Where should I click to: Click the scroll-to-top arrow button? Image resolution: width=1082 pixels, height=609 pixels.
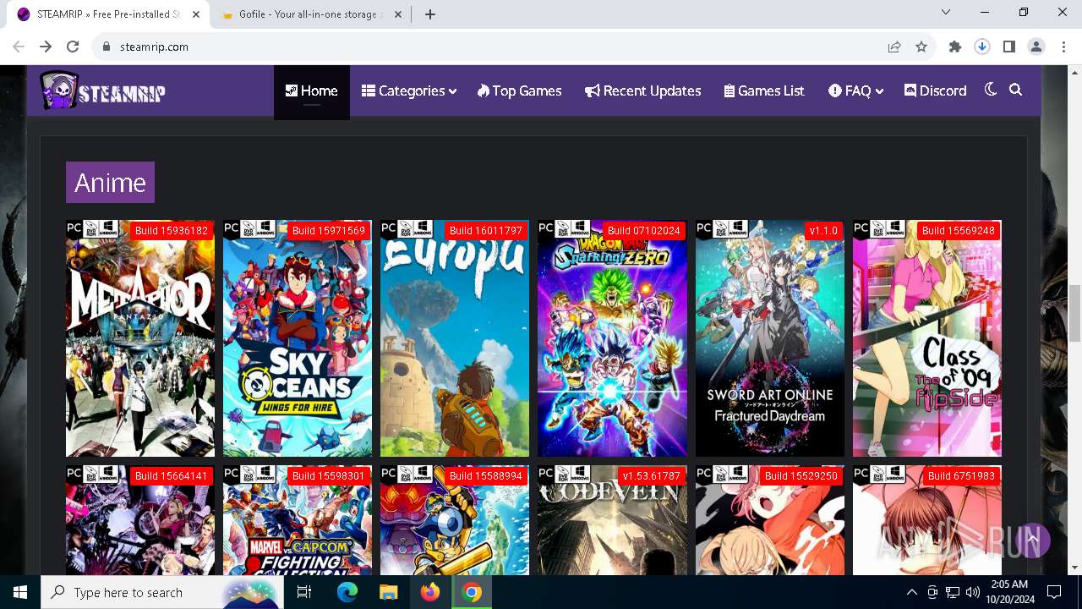coord(1032,539)
